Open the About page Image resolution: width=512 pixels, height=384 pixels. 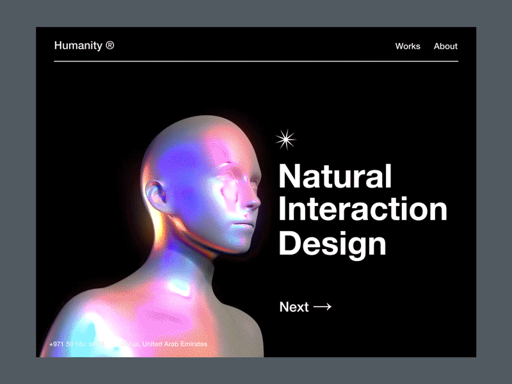pos(445,46)
